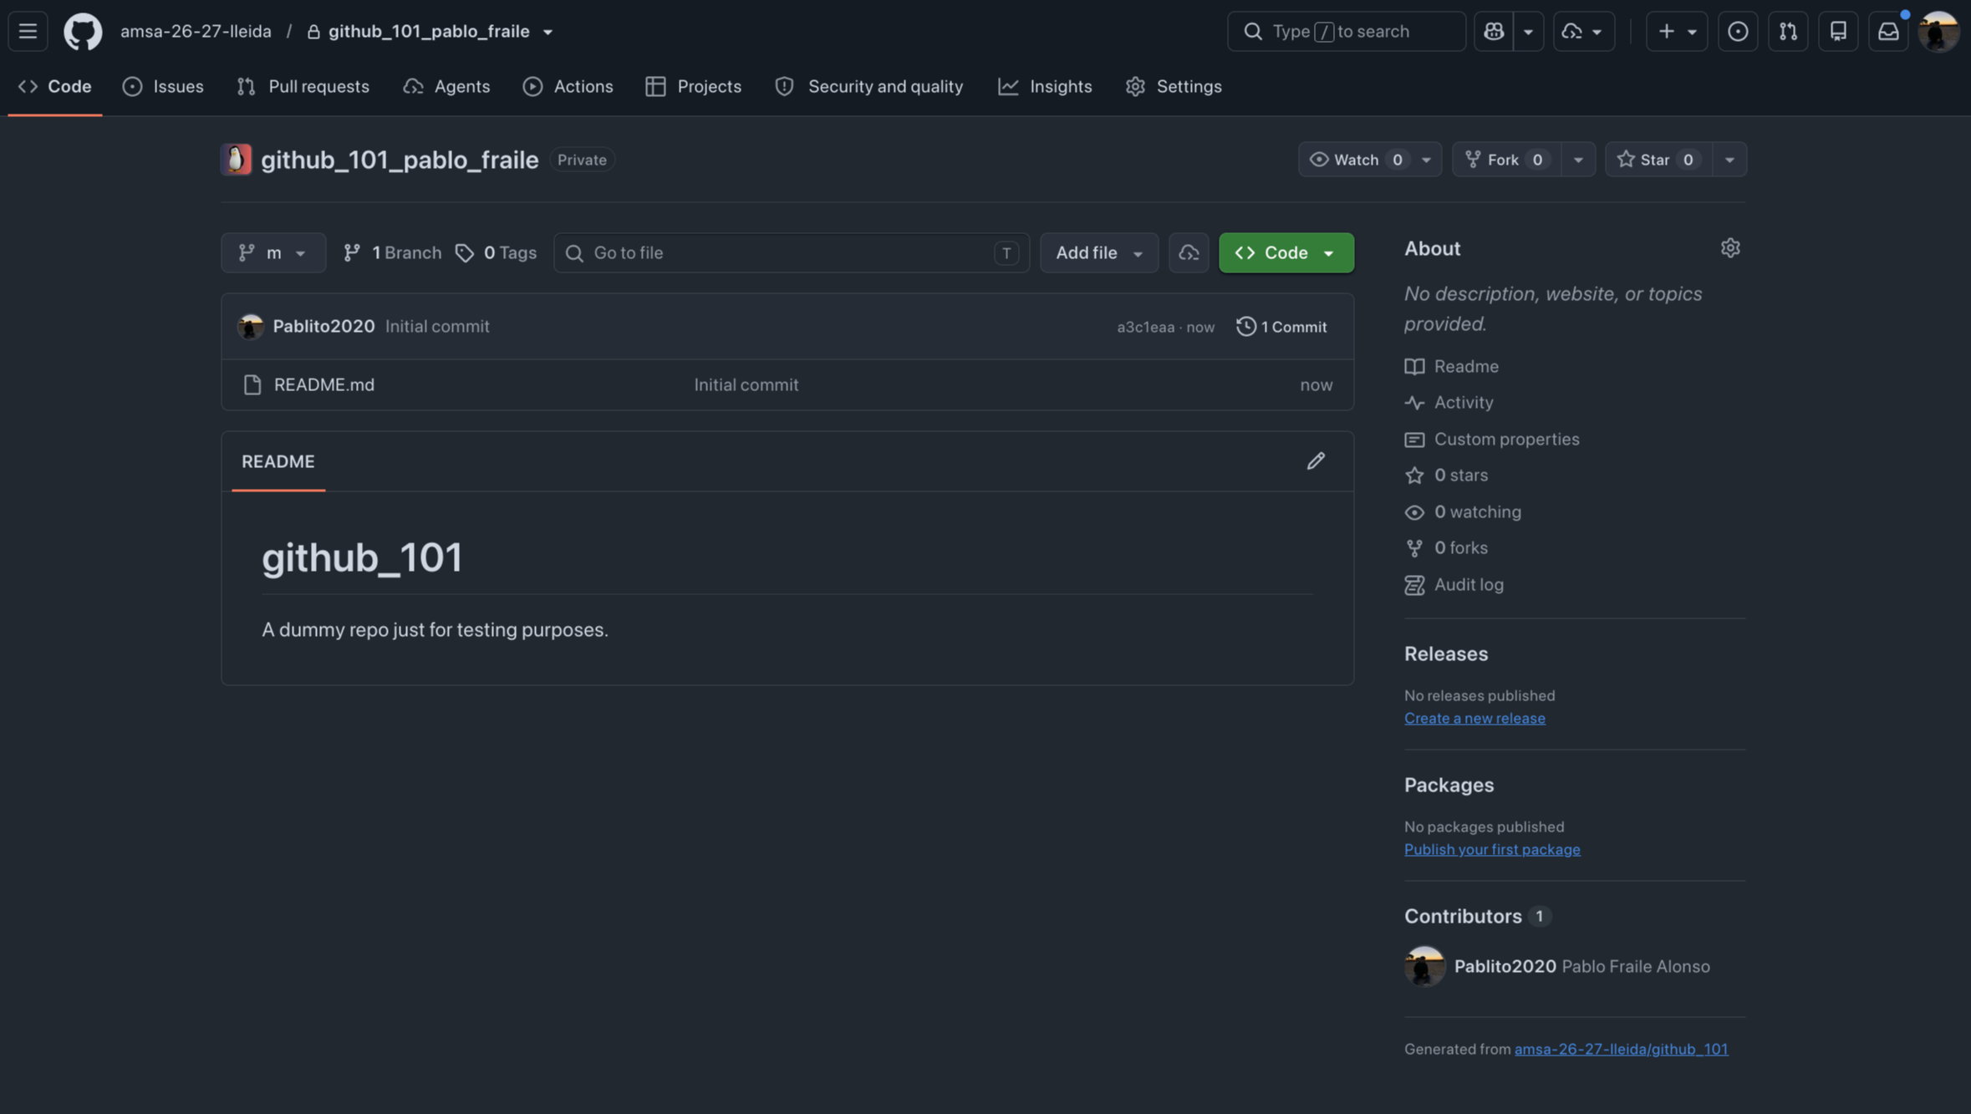
Task: Open the Add file dropdown
Action: pyautogui.click(x=1099, y=252)
